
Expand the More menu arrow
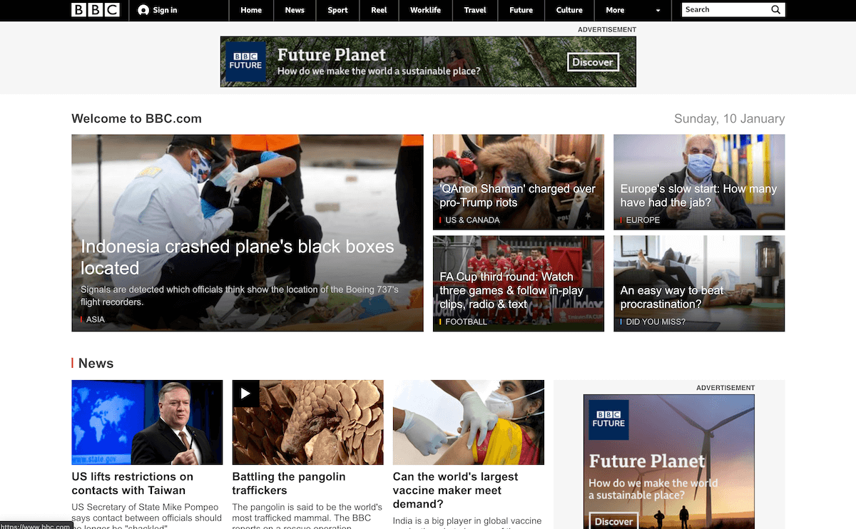(658, 11)
